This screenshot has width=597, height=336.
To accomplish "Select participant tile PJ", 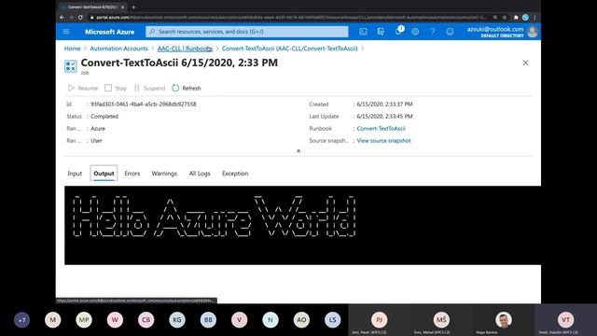I will tap(380, 320).
